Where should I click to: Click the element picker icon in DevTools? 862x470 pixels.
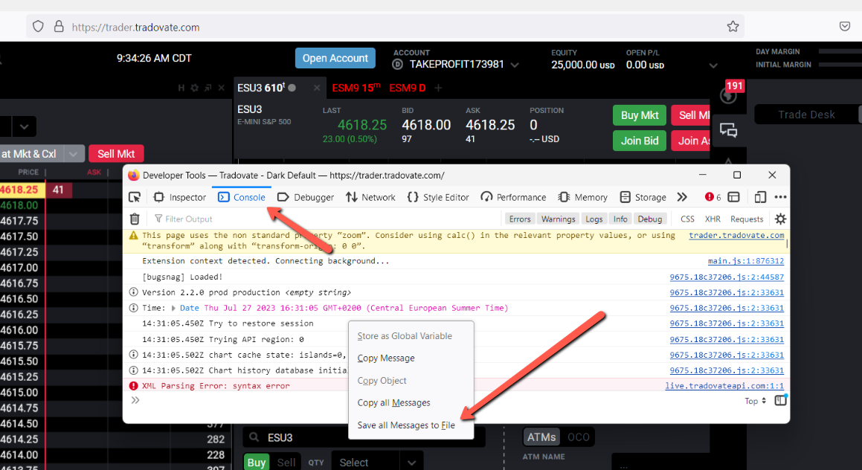pos(135,197)
